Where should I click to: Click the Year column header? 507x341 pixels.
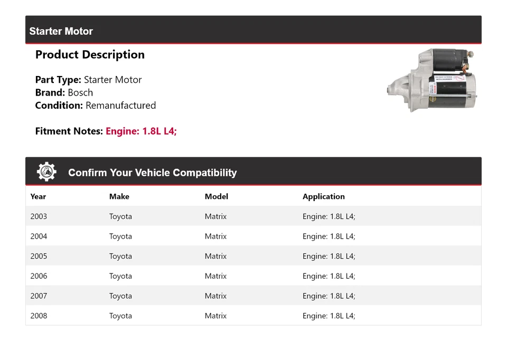pyautogui.click(x=38, y=196)
